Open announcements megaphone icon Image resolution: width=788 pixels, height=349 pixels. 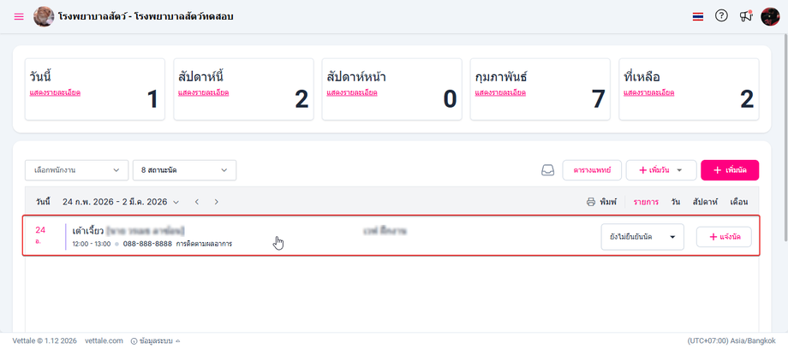click(x=745, y=16)
